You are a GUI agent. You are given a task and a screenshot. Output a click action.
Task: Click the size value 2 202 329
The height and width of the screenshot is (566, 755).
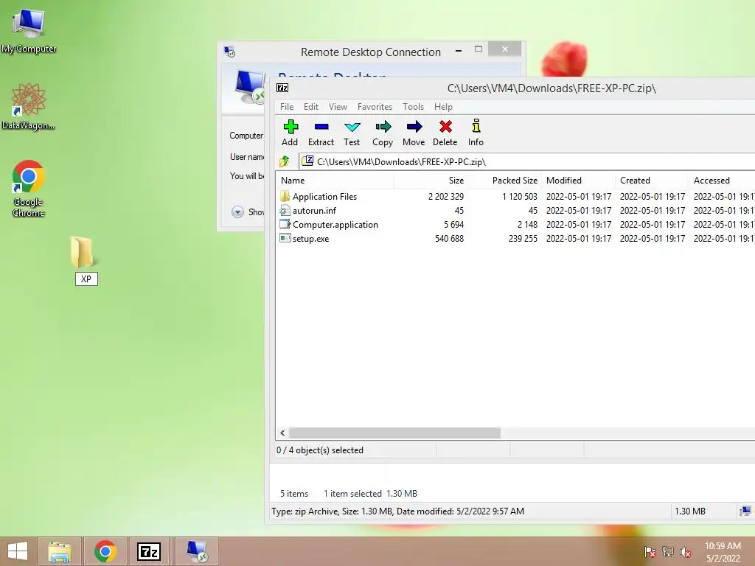click(x=446, y=196)
